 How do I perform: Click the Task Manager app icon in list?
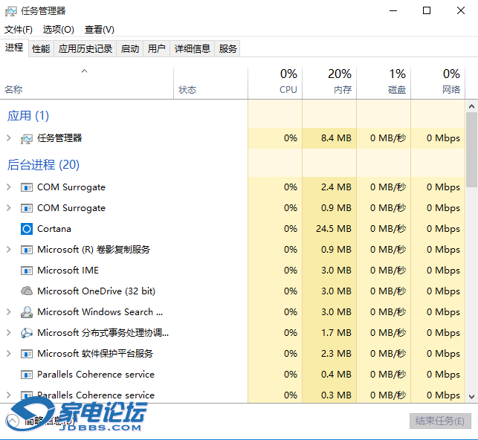pos(27,138)
